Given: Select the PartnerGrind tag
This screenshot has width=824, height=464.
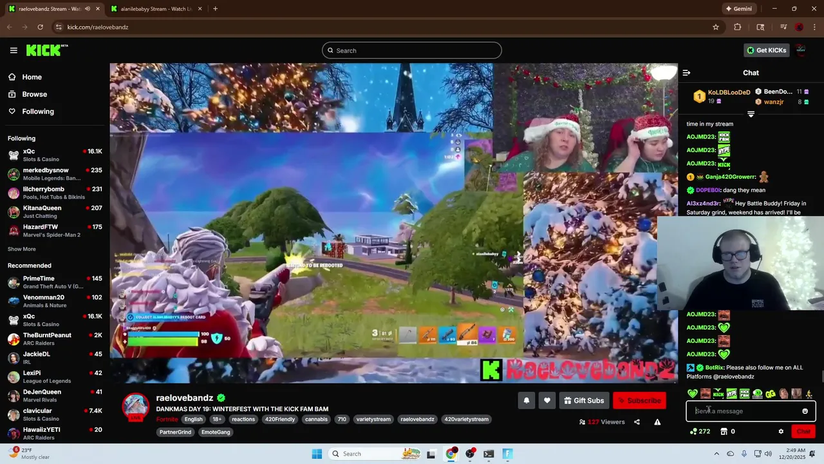Looking at the screenshot, I should pos(175,432).
